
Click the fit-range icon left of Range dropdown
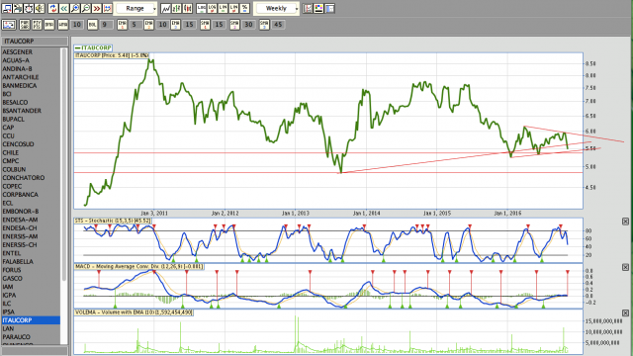click(107, 8)
